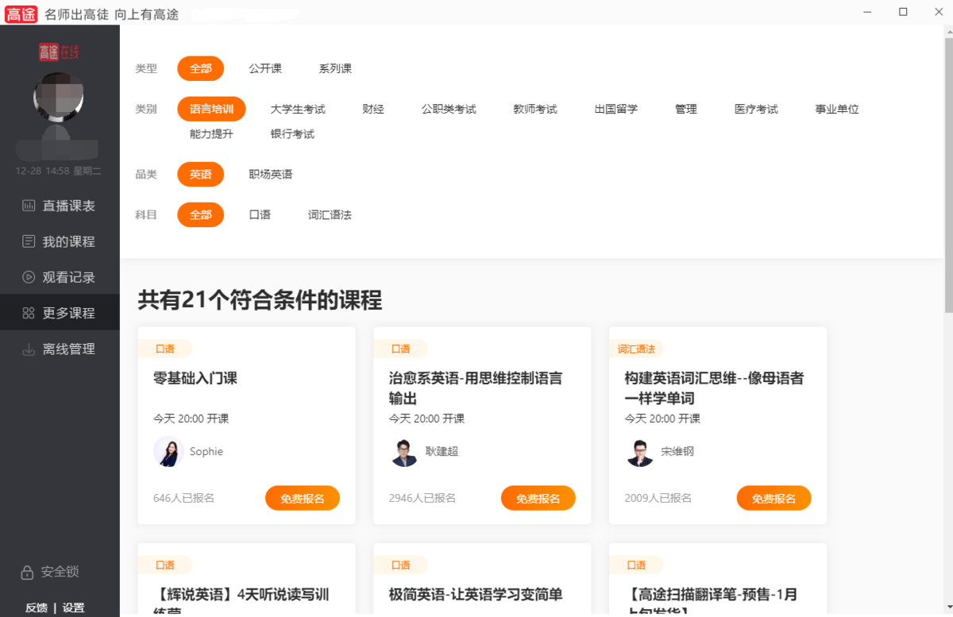Open 我的课程 list icon in sidebar
The width and height of the screenshot is (953, 617).
point(29,241)
